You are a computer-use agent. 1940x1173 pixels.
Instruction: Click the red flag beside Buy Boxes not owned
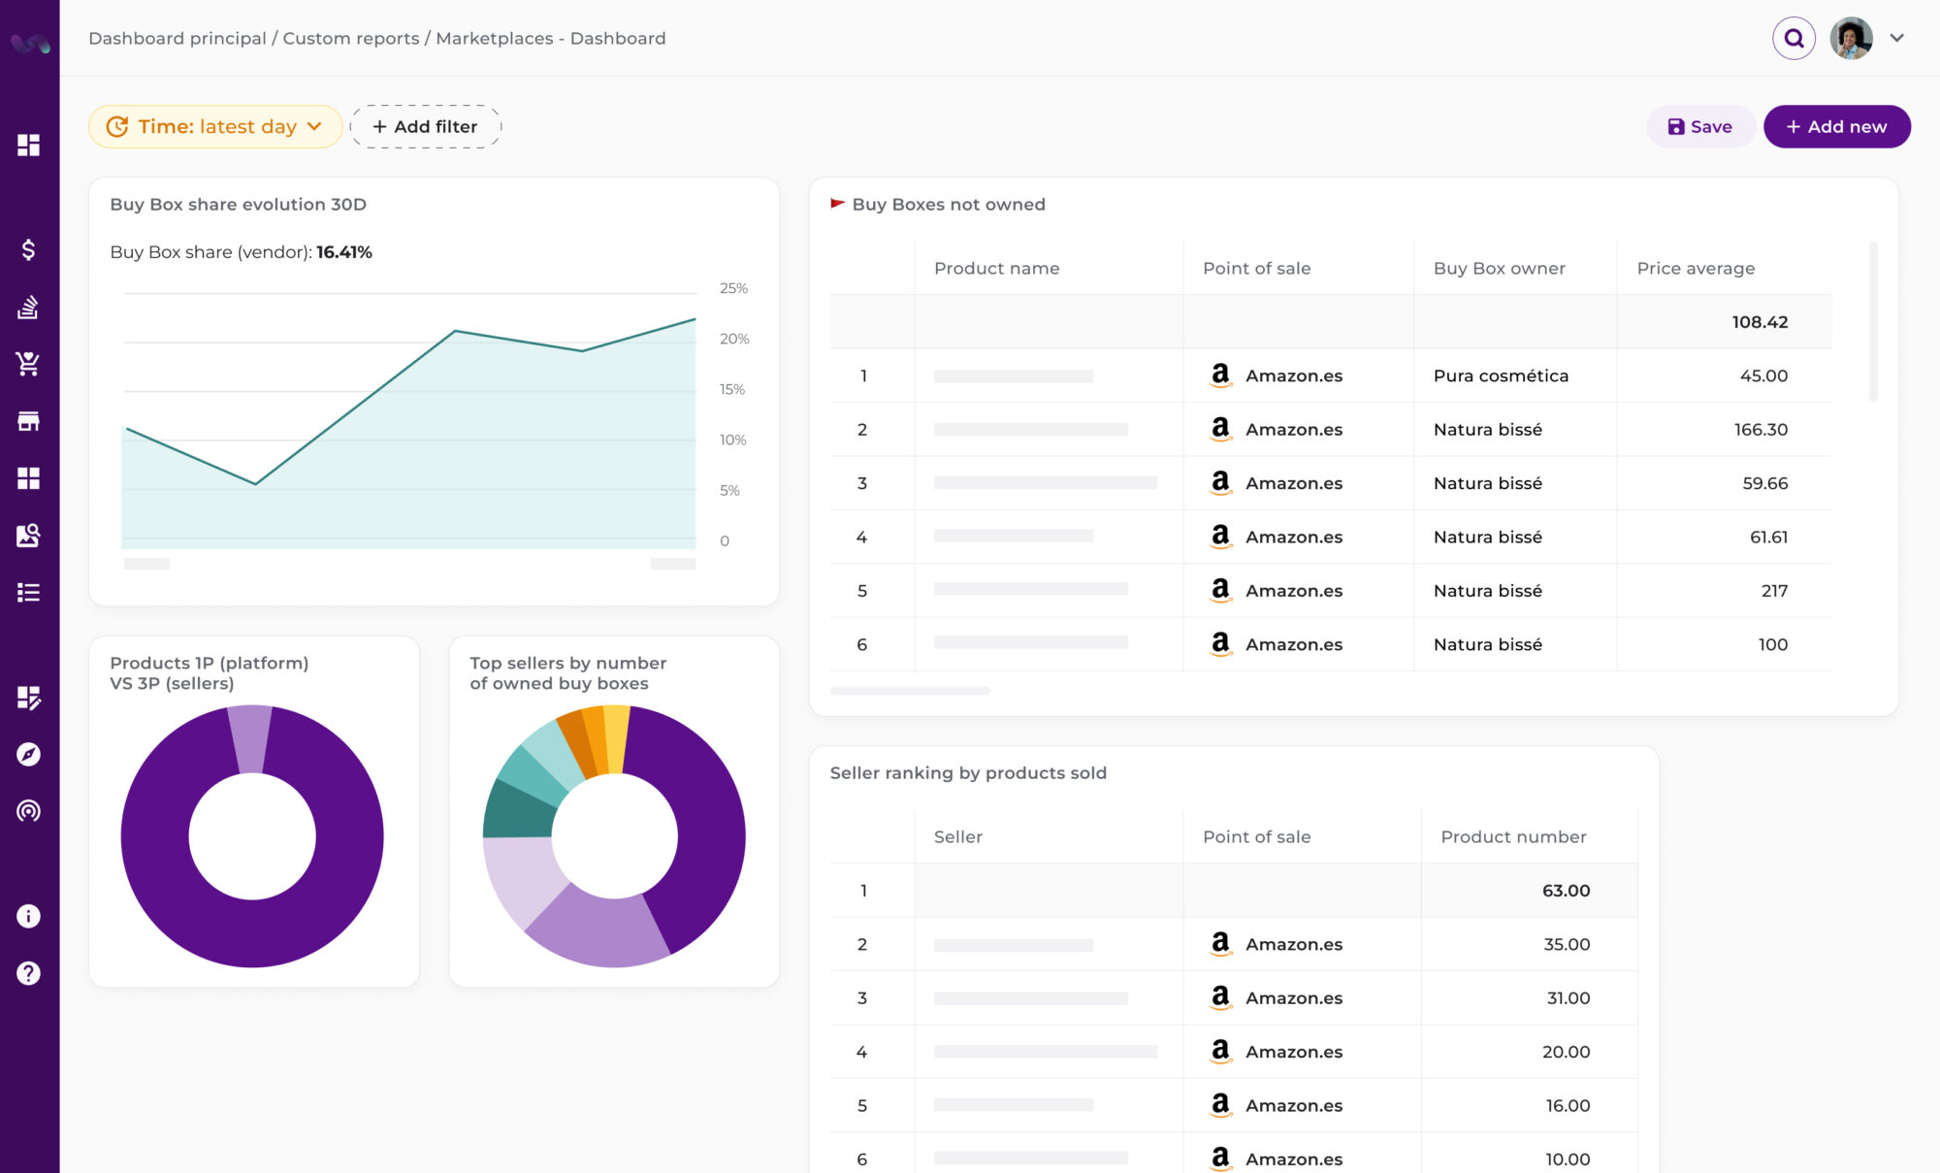835,203
